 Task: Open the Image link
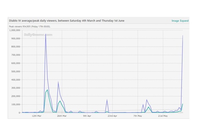point(175,21)
